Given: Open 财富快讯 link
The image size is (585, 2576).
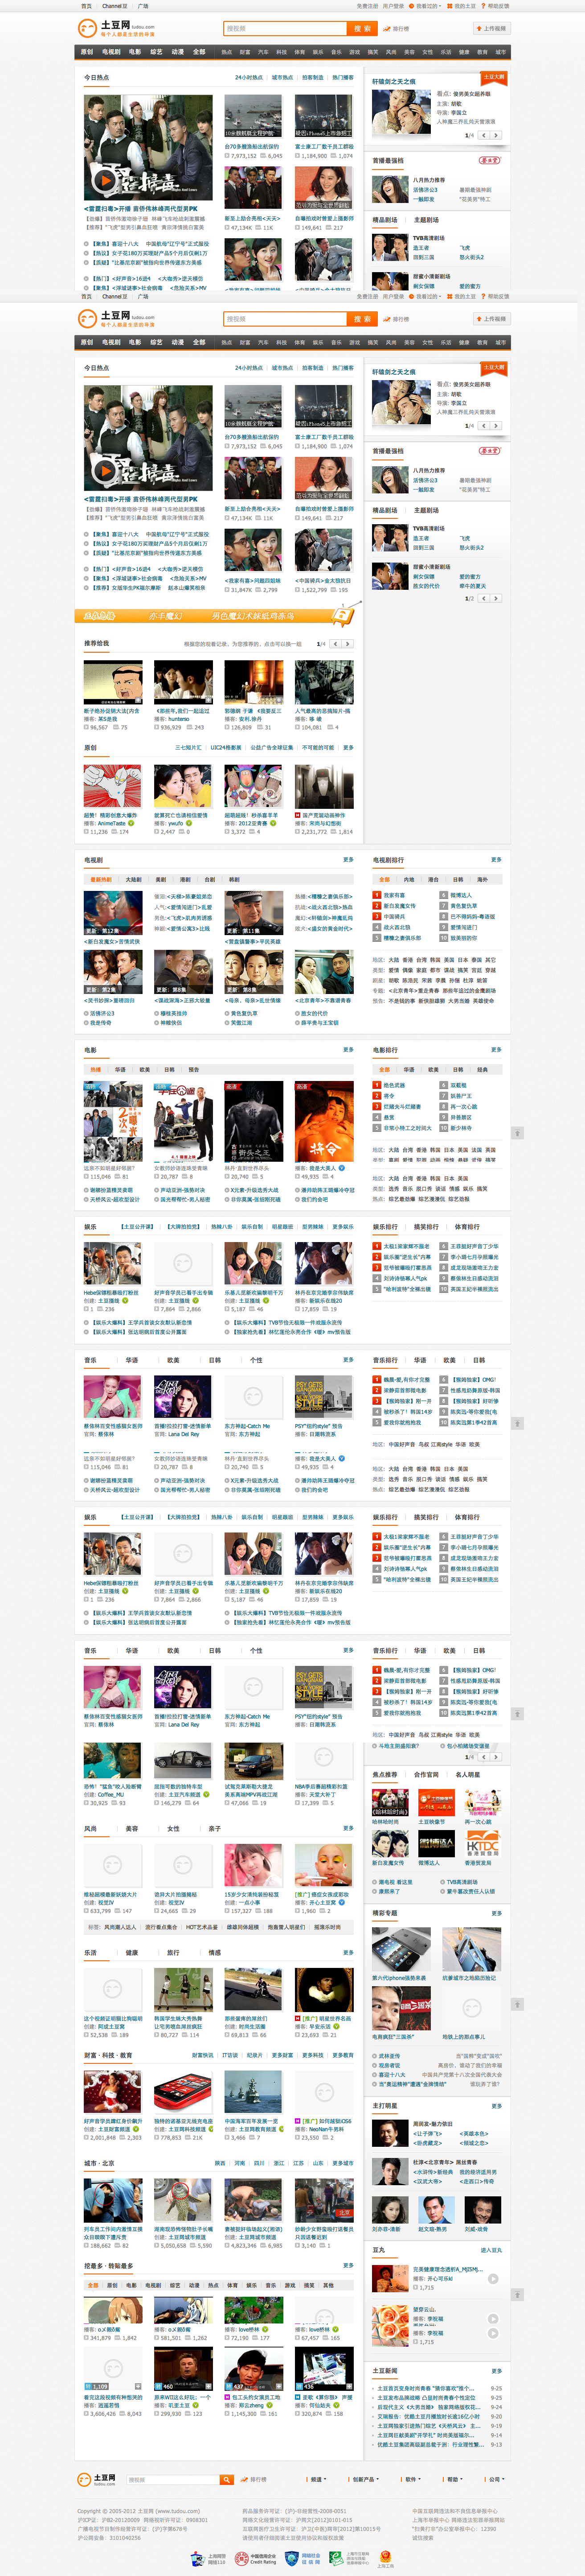Looking at the screenshot, I should (202, 2055).
